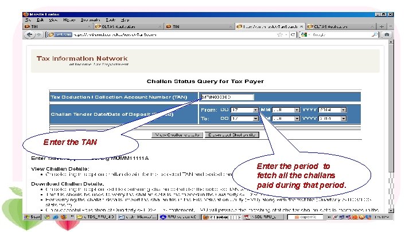
Task: Open the Bookmarks menu
Action: point(91,19)
